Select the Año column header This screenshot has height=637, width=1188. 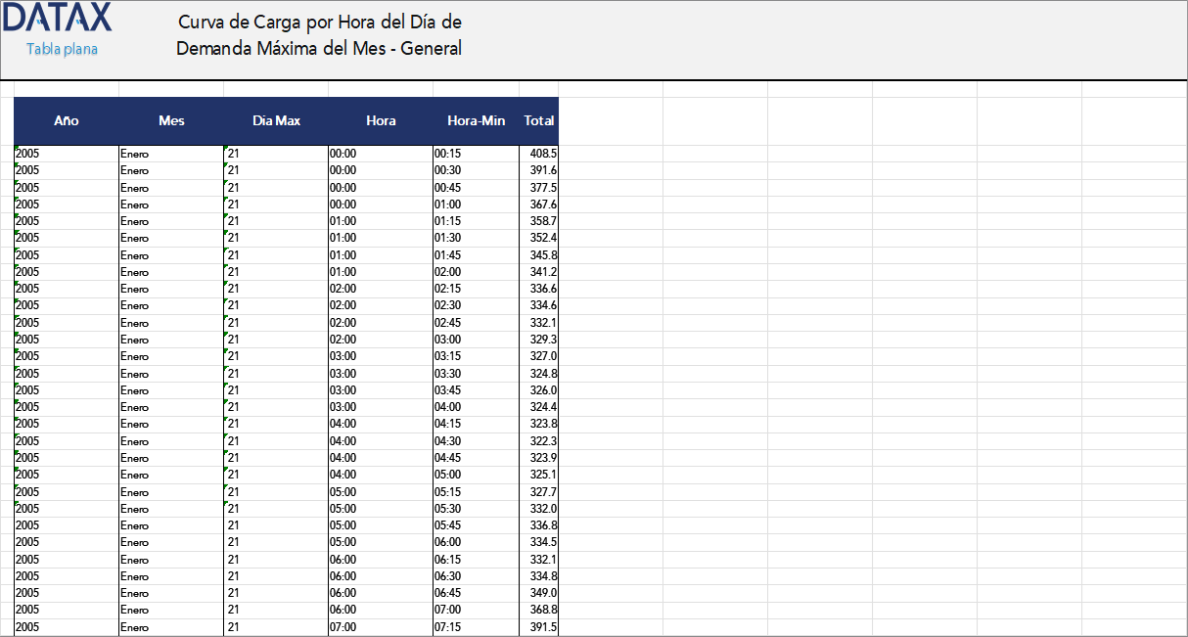[x=66, y=121]
